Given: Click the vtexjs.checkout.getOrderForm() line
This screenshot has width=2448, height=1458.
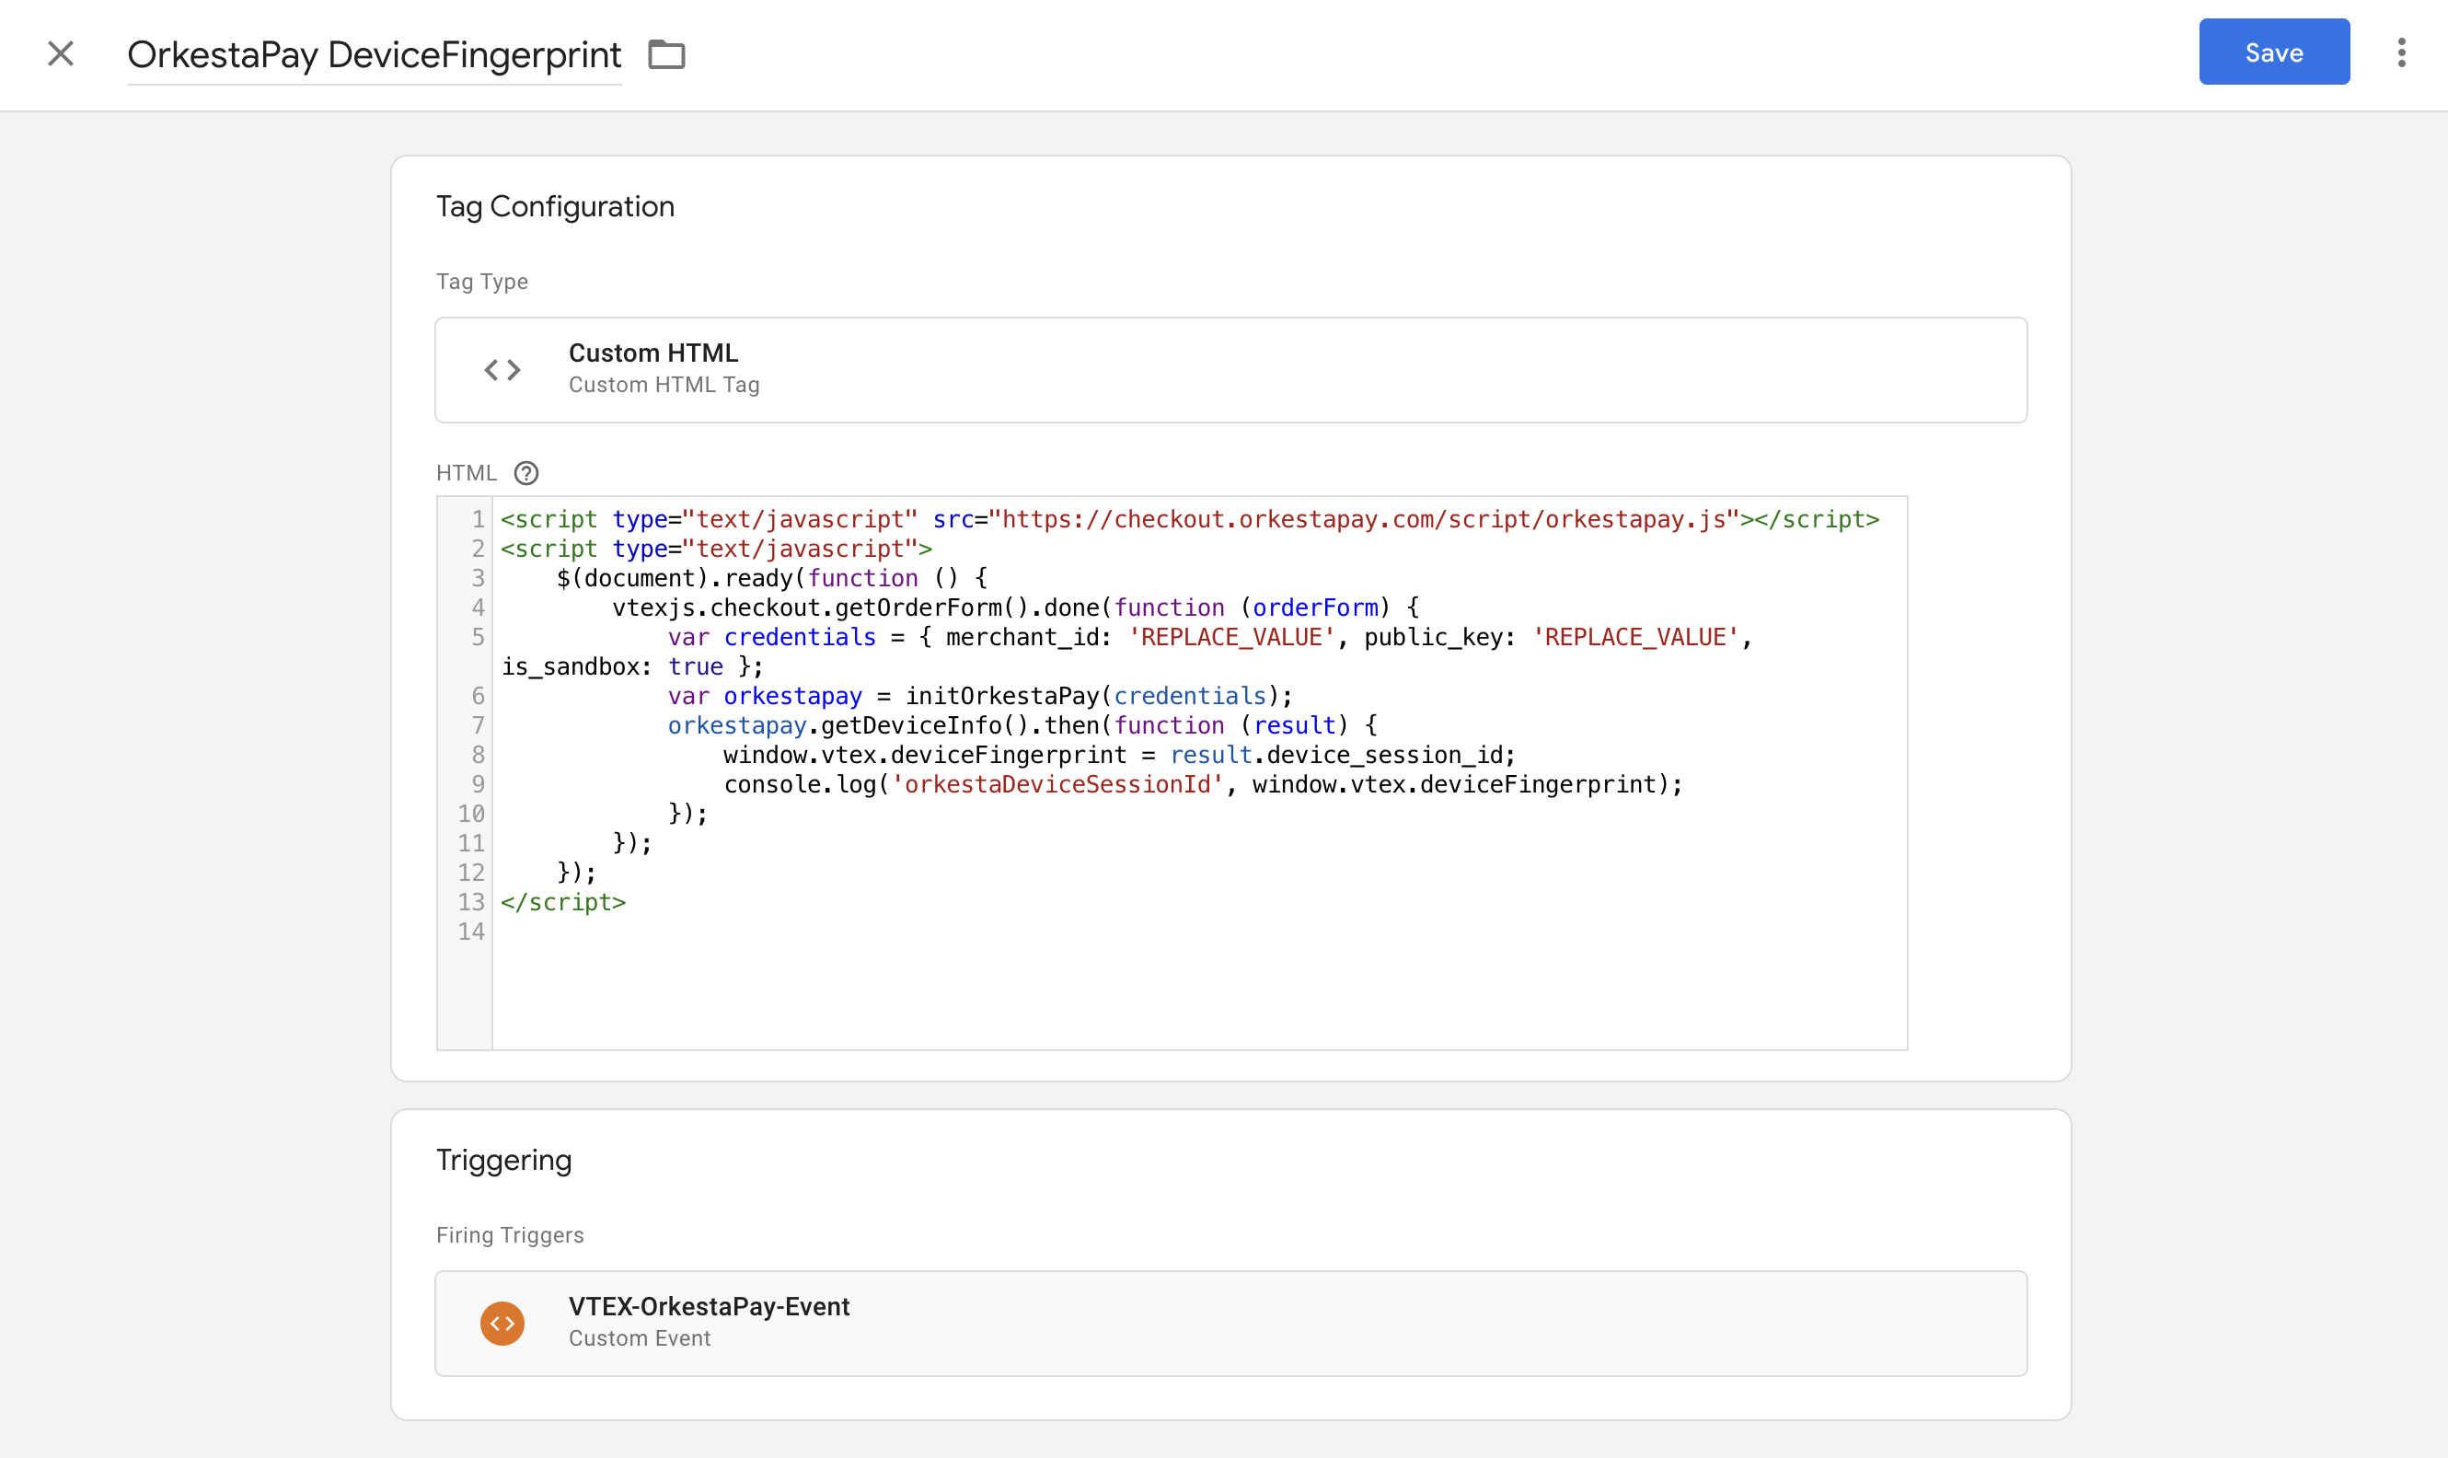Looking at the screenshot, I should [x=1016, y=608].
